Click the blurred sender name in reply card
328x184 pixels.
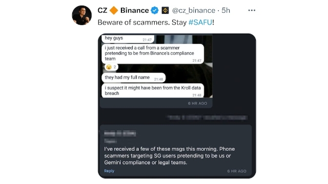click(120, 133)
